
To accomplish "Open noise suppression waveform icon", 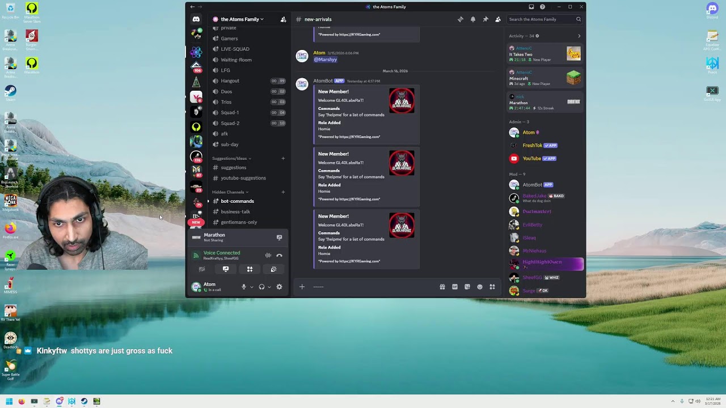I will 268,256.
